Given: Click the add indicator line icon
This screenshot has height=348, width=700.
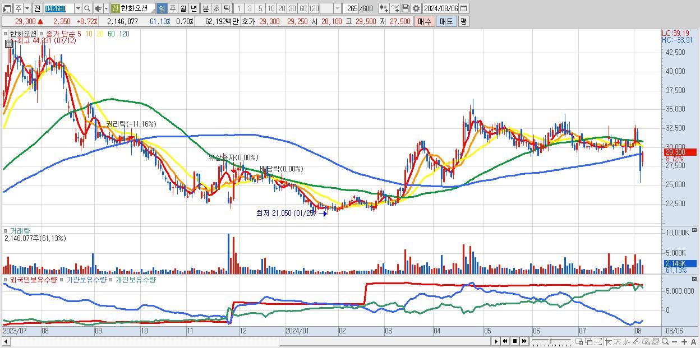Looking at the screenshot, I should coord(394,8).
